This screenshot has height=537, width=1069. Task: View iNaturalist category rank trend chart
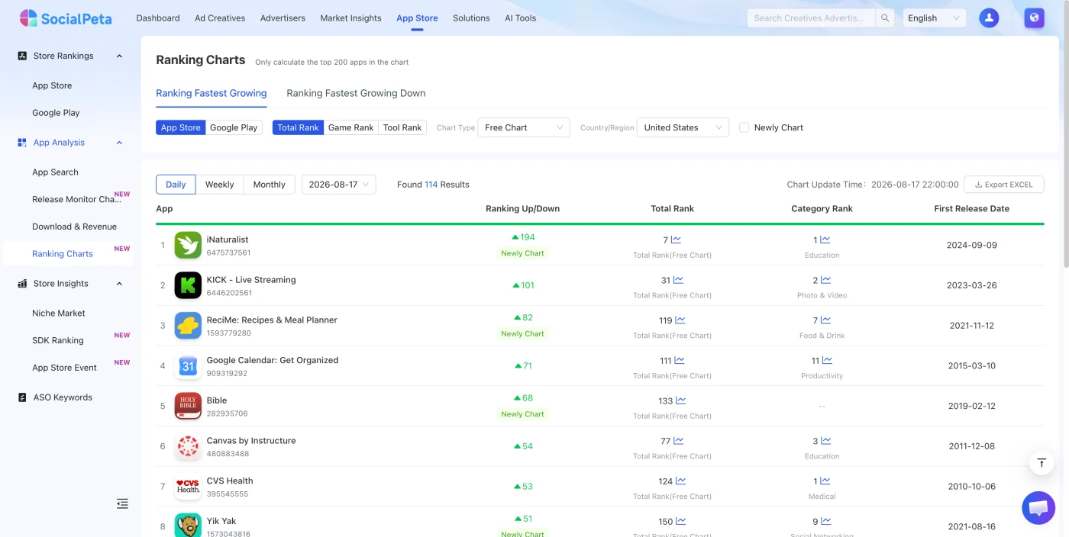pyautogui.click(x=825, y=240)
